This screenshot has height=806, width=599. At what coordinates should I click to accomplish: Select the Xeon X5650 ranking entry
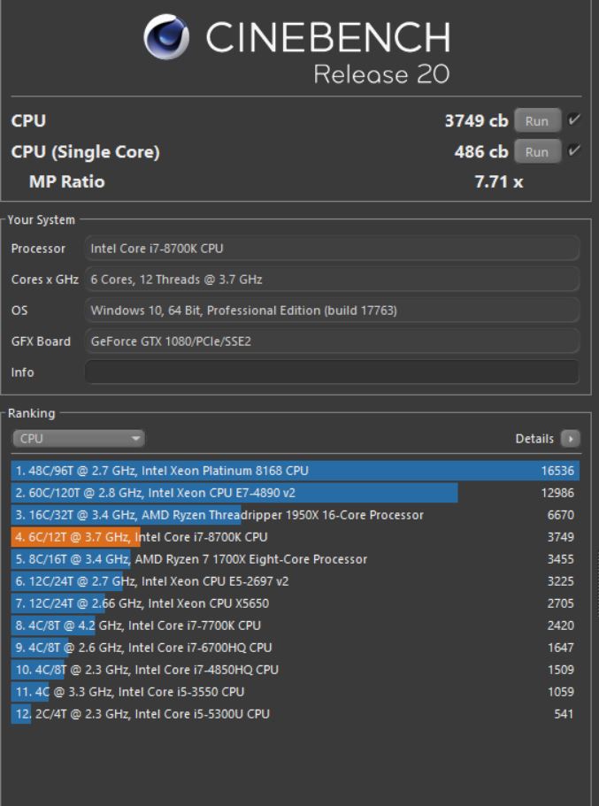(x=296, y=603)
